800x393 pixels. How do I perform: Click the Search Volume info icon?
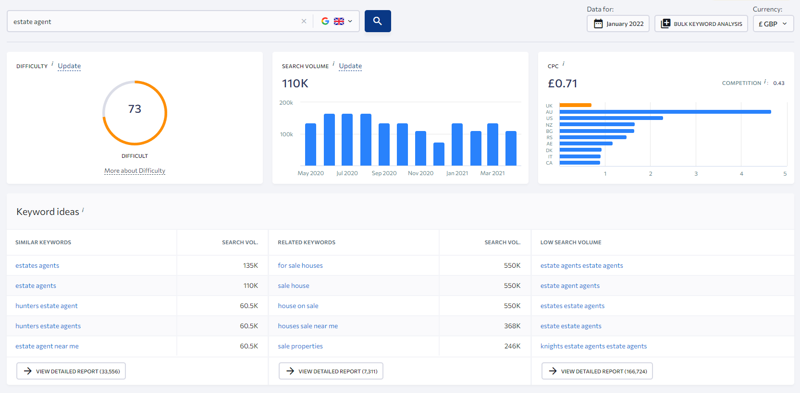tap(333, 64)
